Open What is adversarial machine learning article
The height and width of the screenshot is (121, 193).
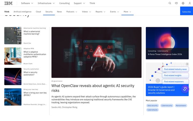(32, 33)
